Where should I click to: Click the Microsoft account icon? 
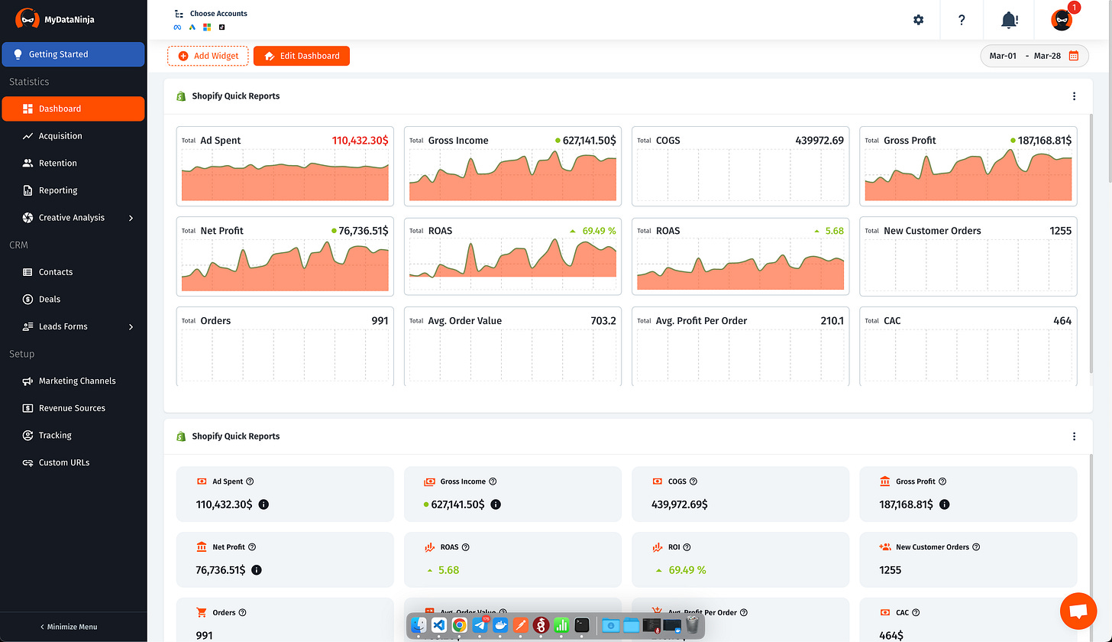click(207, 28)
